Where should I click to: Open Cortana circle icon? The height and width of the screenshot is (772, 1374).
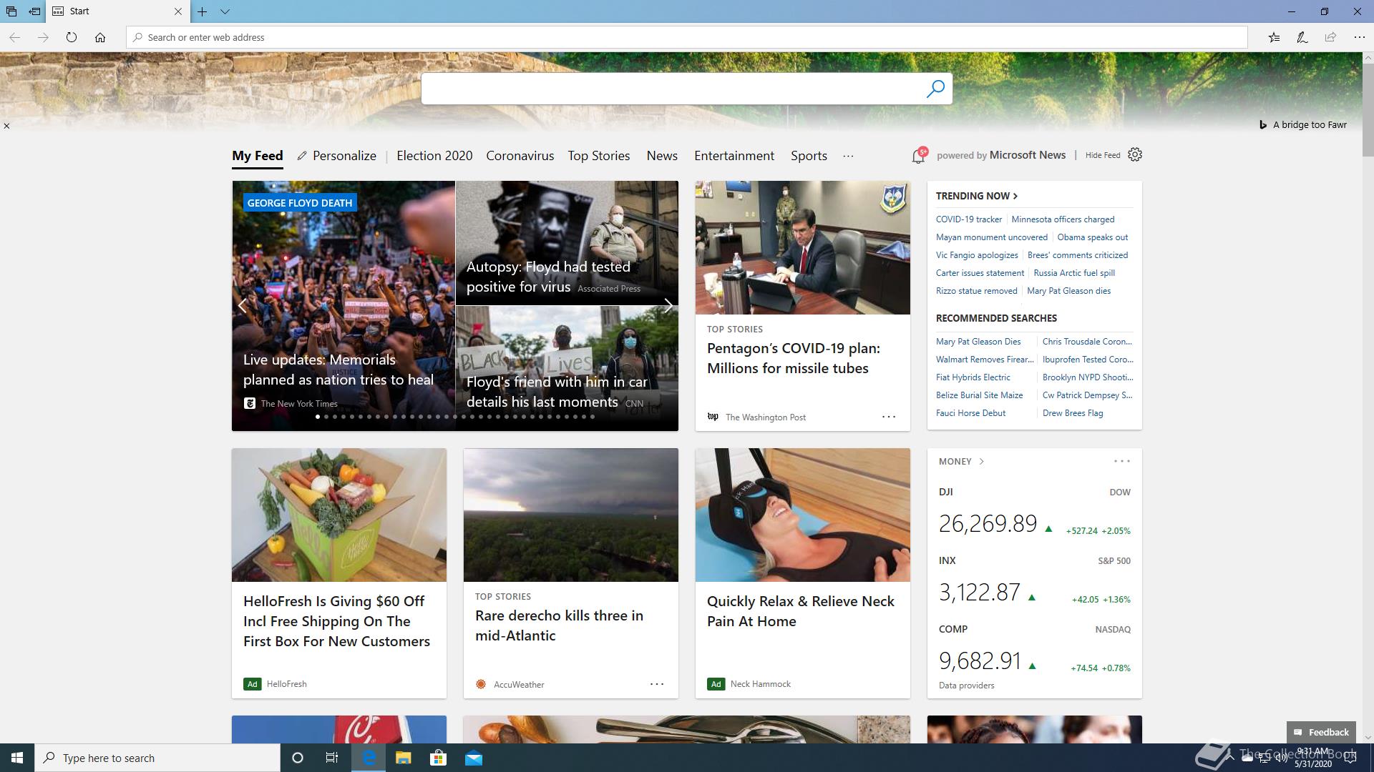298,758
